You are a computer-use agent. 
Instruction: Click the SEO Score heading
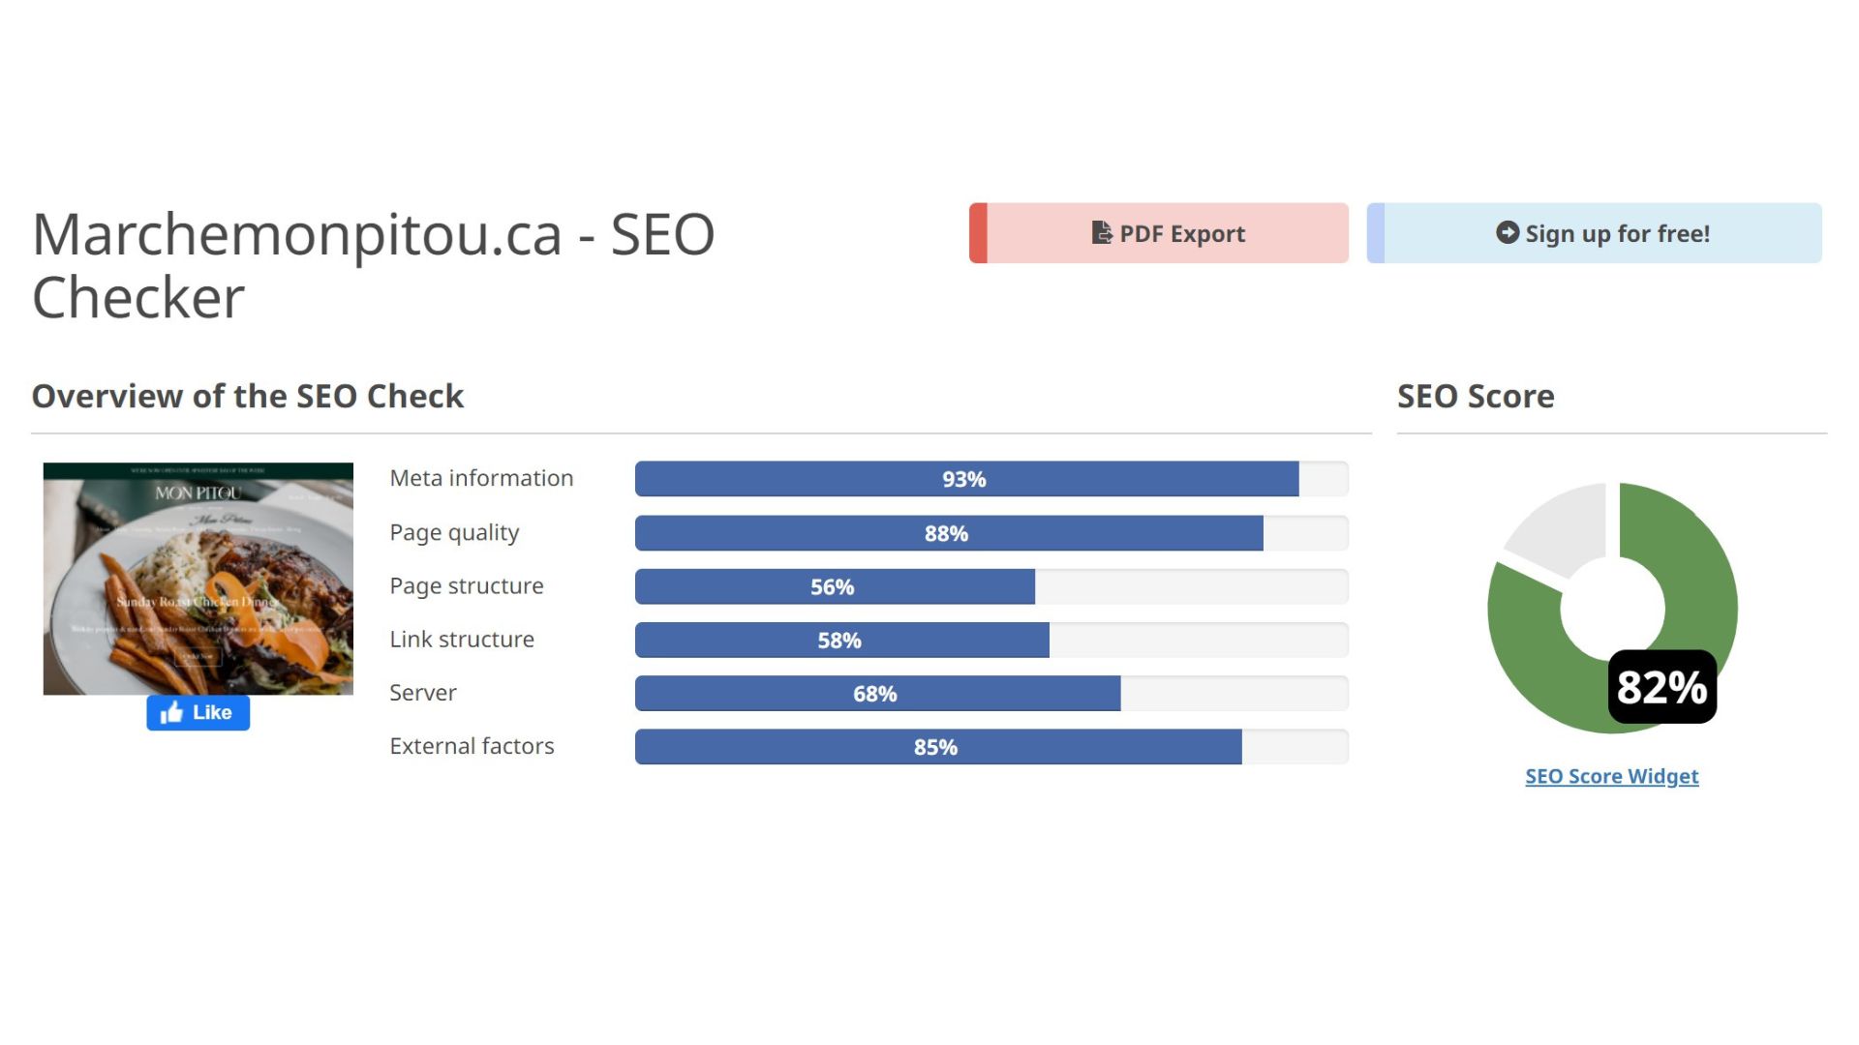tap(1476, 396)
